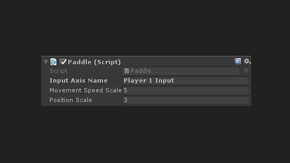Click the Position Scale label
Viewport: 290px width, 163px height.
click(71, 100)
